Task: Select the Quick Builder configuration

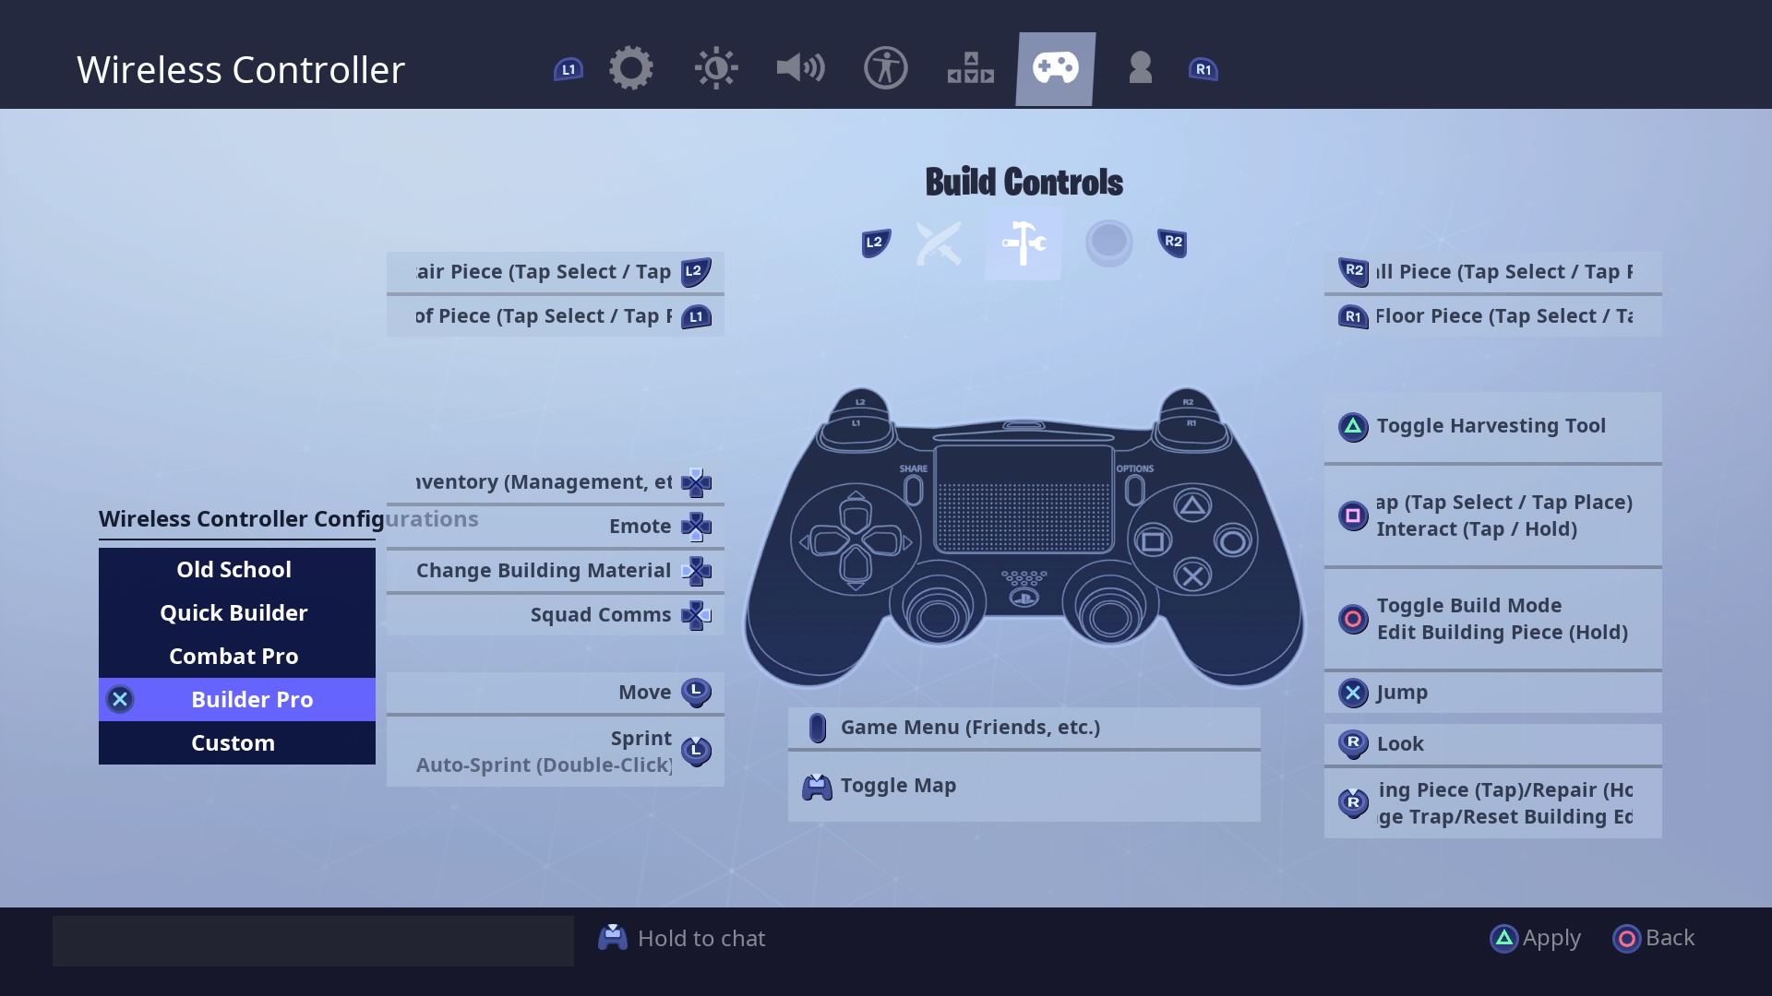Action: [x=233, y=611]
